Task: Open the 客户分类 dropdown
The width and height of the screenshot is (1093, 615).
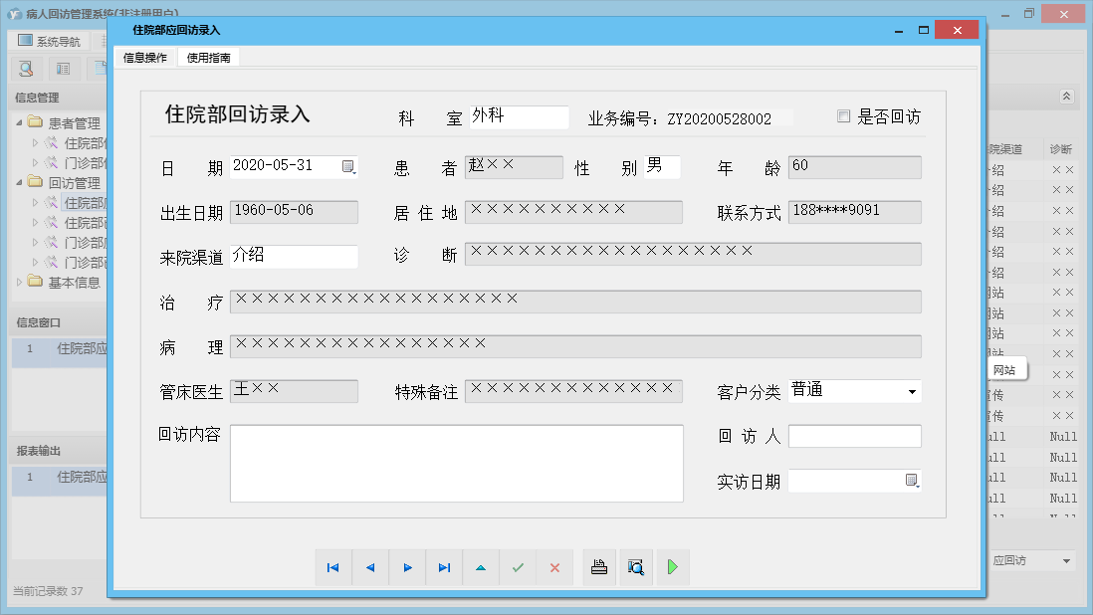Action: pos(912,390)
